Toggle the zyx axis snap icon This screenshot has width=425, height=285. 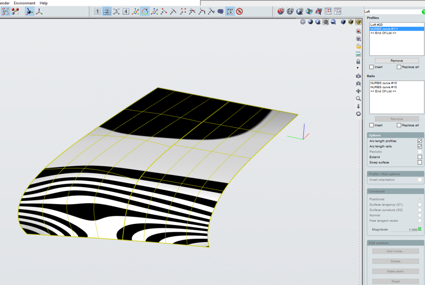pyautogui.click(x=230, y=11)
